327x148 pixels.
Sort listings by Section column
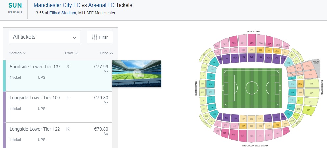[17, 53]
